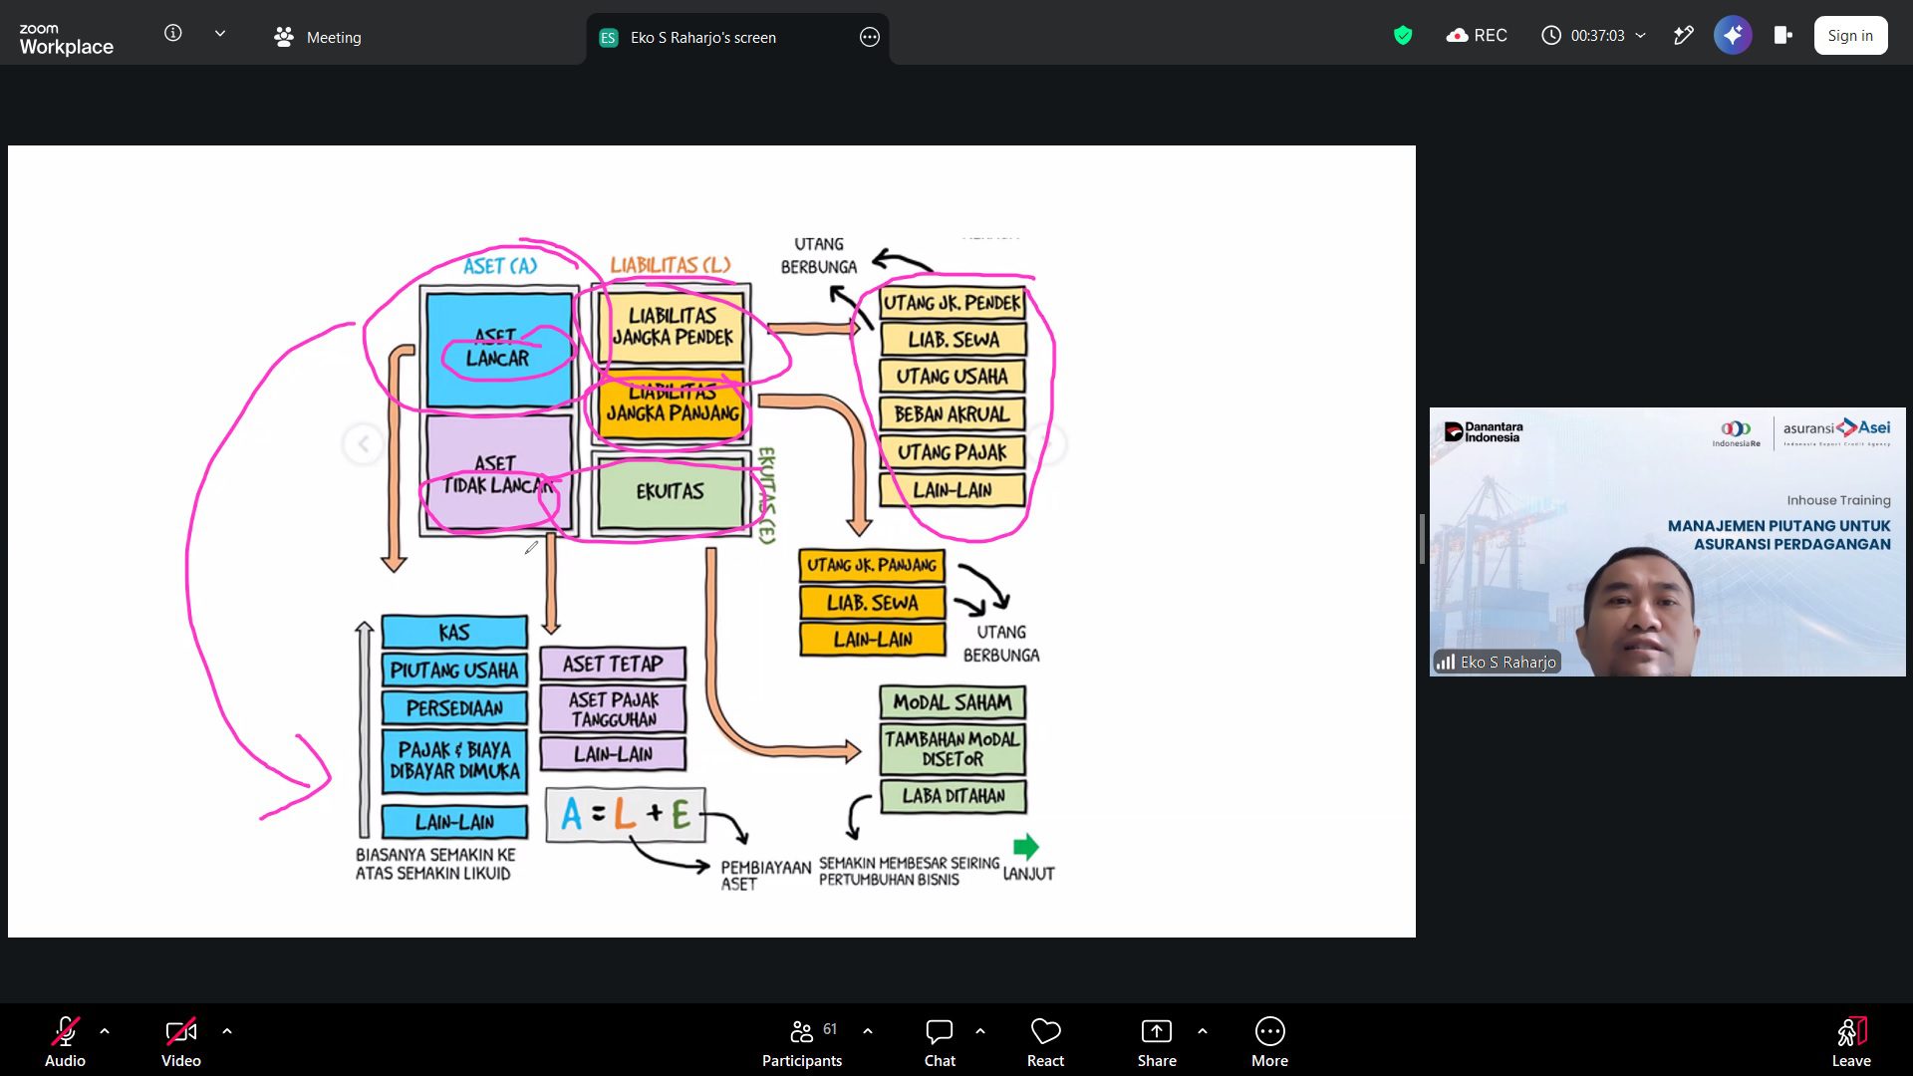
Task: Open the React heart menu
Action: (x=1045, y=1042)
